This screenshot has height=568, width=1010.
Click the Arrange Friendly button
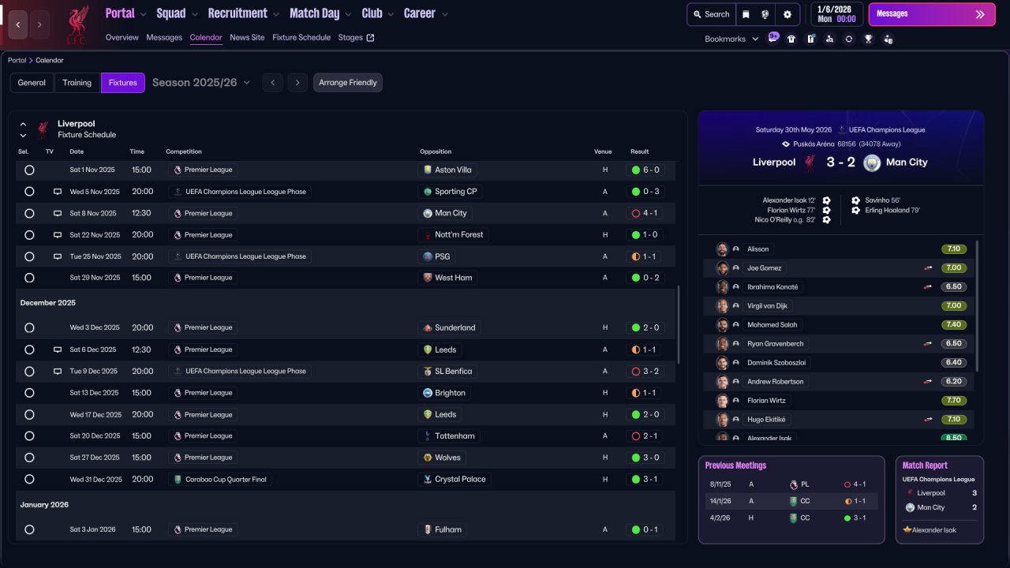pos(348,83)
